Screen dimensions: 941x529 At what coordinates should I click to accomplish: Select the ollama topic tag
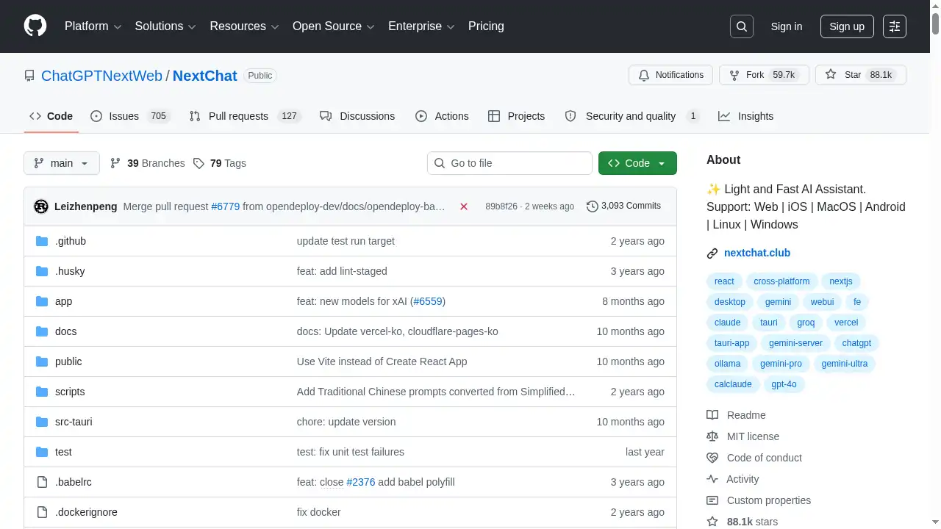click(x=728, y=364)
